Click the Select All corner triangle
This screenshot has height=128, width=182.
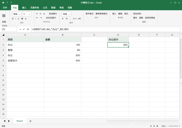pyautogui.click(x=3, y=35)
